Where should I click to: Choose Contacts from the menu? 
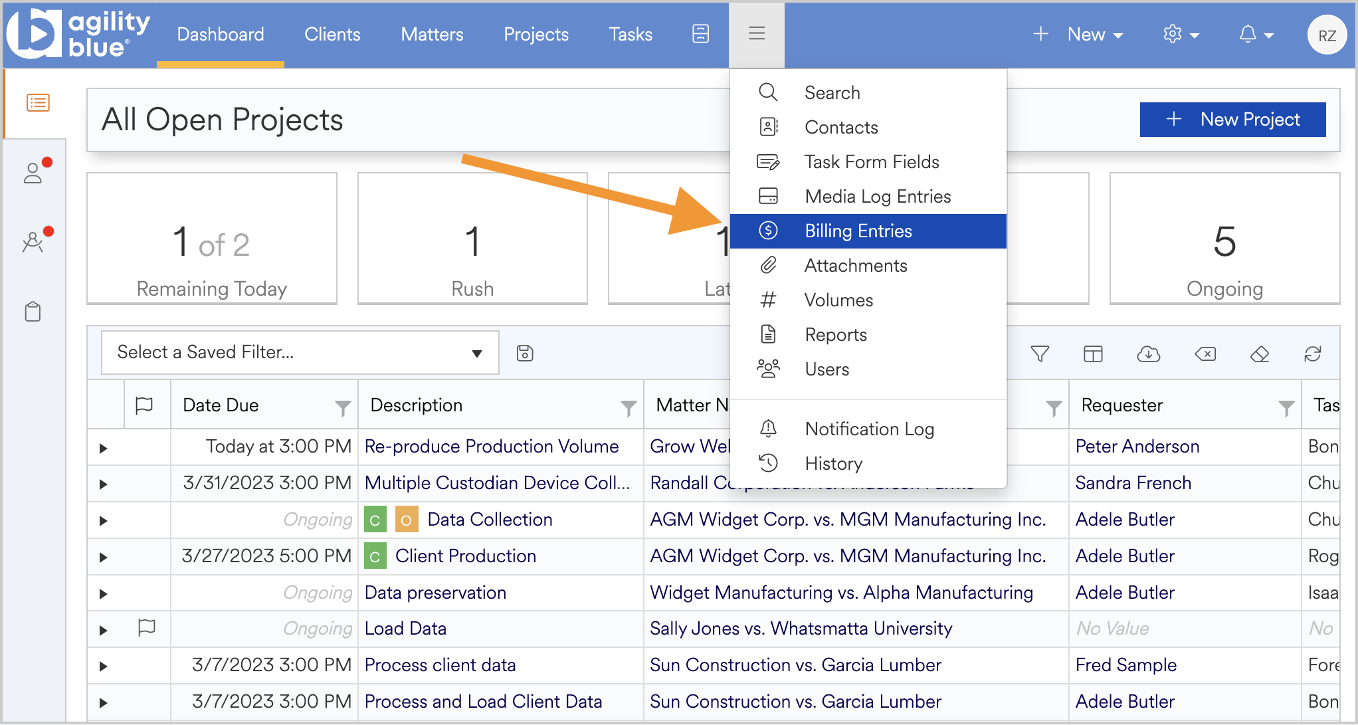pyautogui.click(x=868, y=127)
